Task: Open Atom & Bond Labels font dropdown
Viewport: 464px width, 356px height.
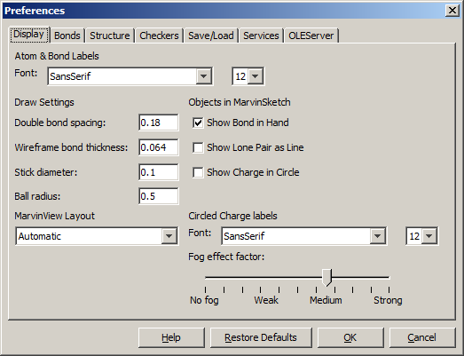Action: [130, 76]
